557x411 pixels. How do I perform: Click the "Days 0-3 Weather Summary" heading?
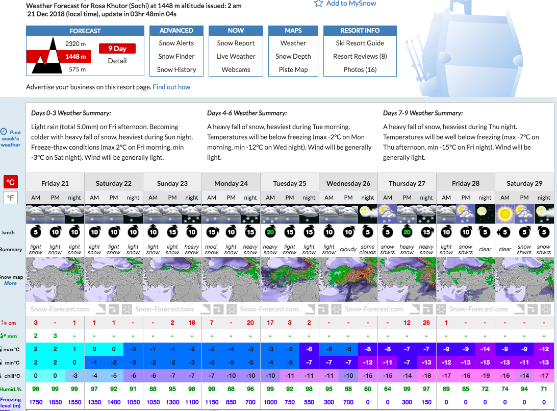tap(71, 113)
